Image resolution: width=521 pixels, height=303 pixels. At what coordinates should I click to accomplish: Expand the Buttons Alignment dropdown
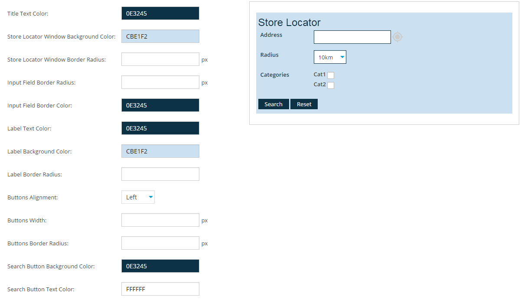pos(138,197)
